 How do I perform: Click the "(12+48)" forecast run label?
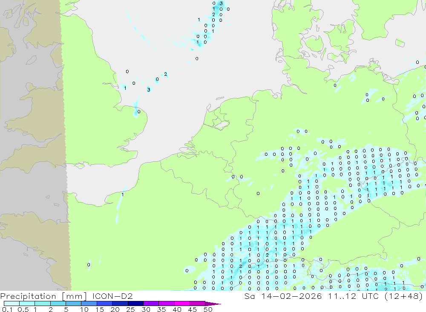pos(404,296)
